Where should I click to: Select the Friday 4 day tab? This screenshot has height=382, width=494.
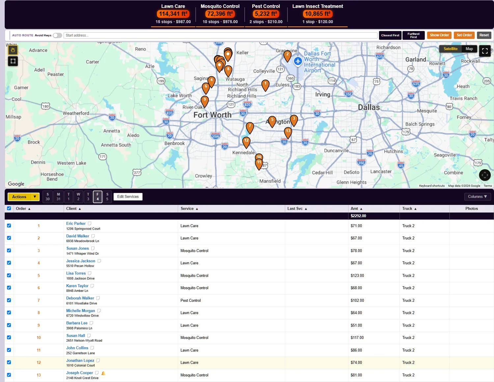97,197
